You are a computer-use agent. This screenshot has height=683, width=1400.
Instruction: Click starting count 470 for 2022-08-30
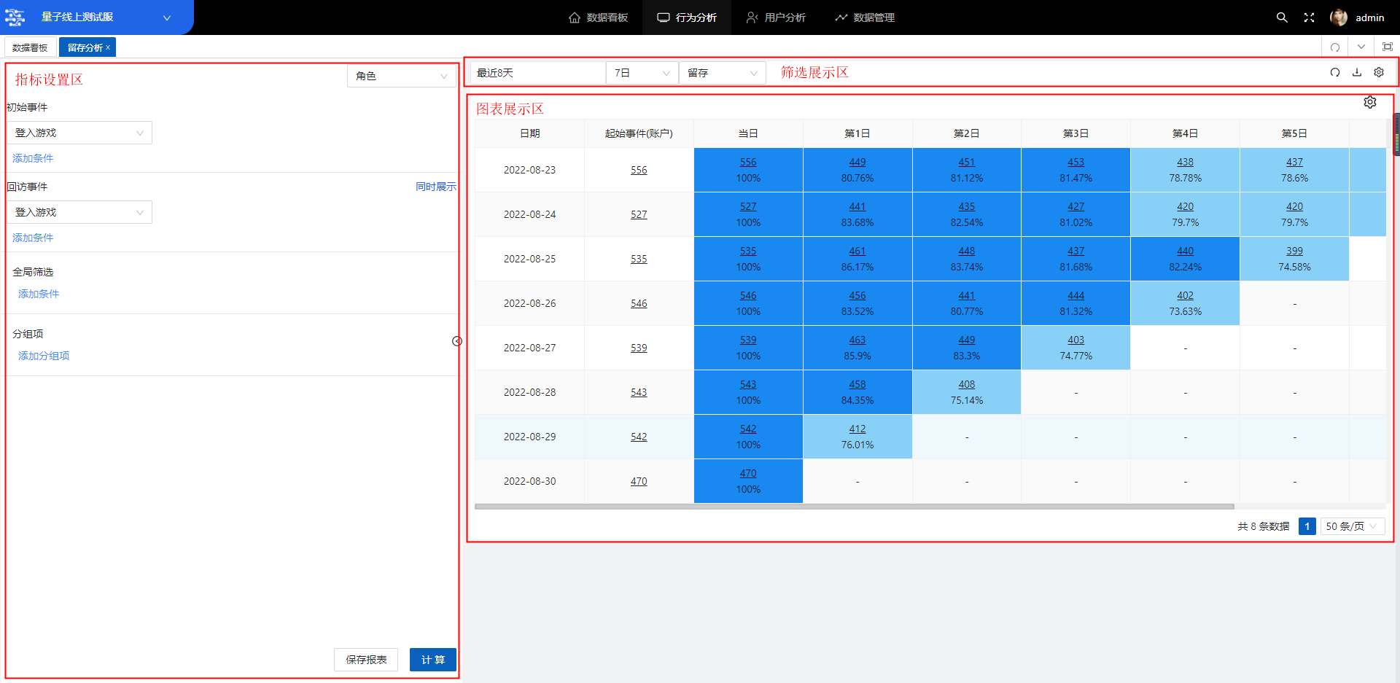639,481
